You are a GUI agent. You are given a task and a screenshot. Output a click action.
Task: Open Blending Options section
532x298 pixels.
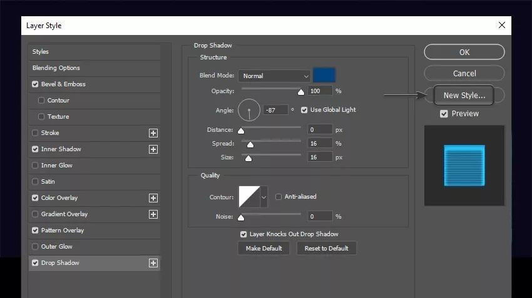[x=95, y=68]
